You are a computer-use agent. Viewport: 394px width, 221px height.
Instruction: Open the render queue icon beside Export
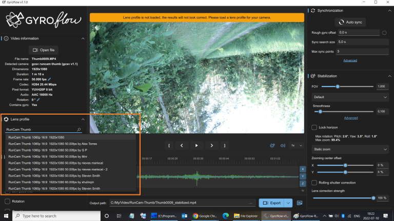pyautogui.click(x=300, y=203)
